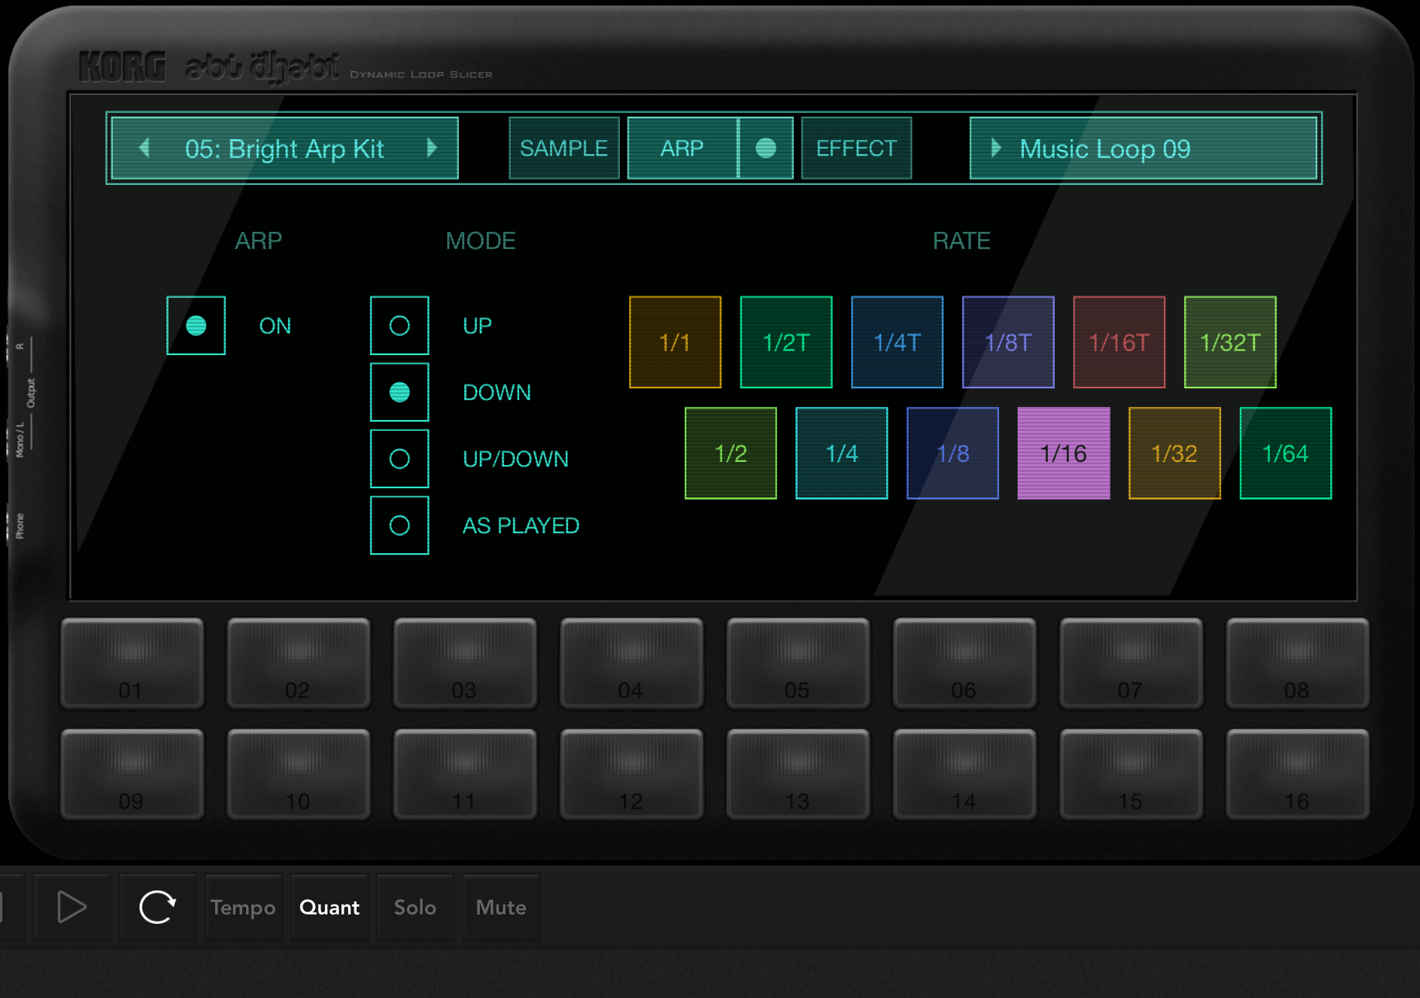
Task: Choose AS PLAYED arpeggiator mode
Action: [399, 525]
